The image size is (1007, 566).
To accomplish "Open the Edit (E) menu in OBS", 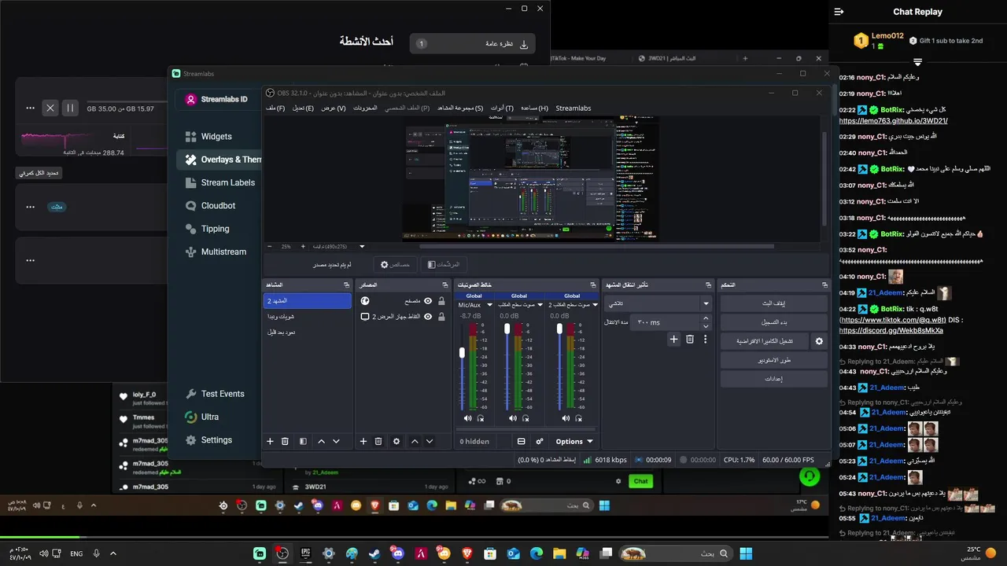I will click(x=303, y=108).
